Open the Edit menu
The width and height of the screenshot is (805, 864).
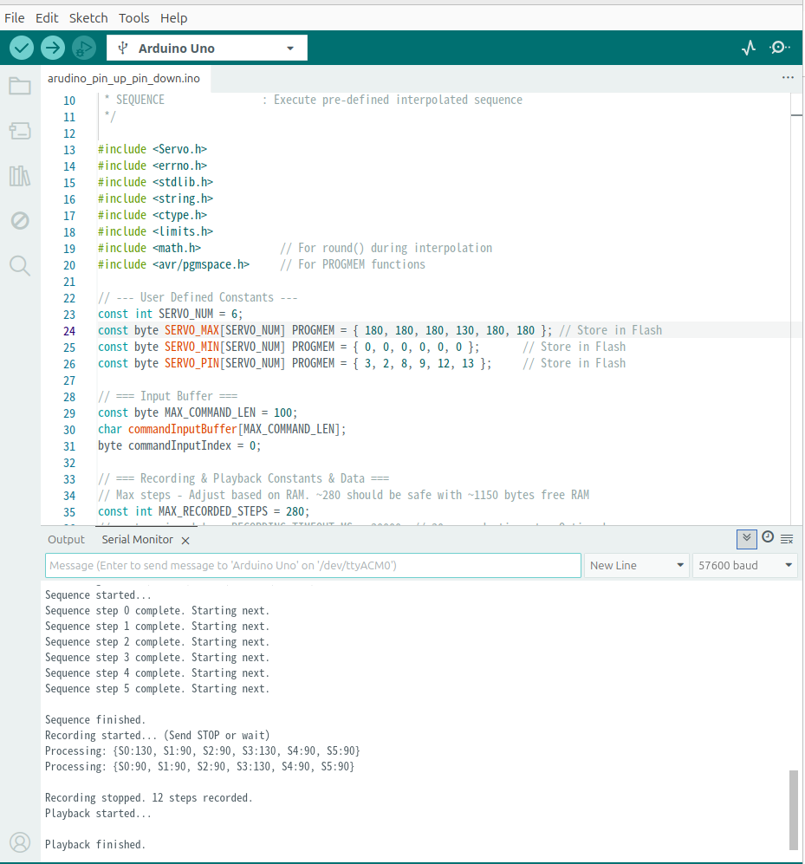coord(47,18)
